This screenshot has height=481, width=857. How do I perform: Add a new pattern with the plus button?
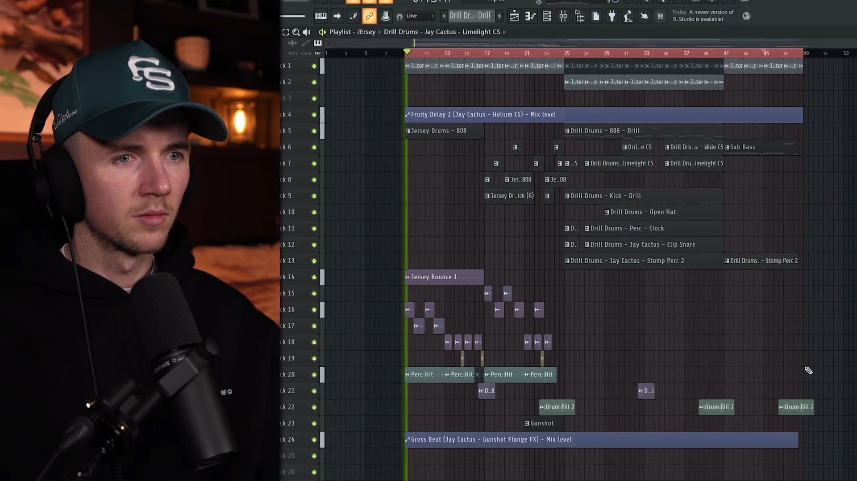click(499, 16)
